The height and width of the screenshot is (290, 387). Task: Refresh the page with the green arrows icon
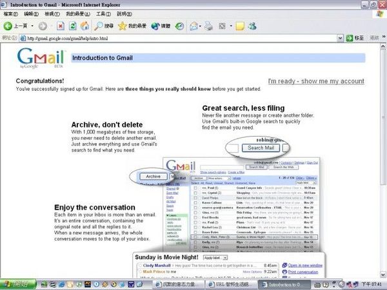click(x=72, y=26)
